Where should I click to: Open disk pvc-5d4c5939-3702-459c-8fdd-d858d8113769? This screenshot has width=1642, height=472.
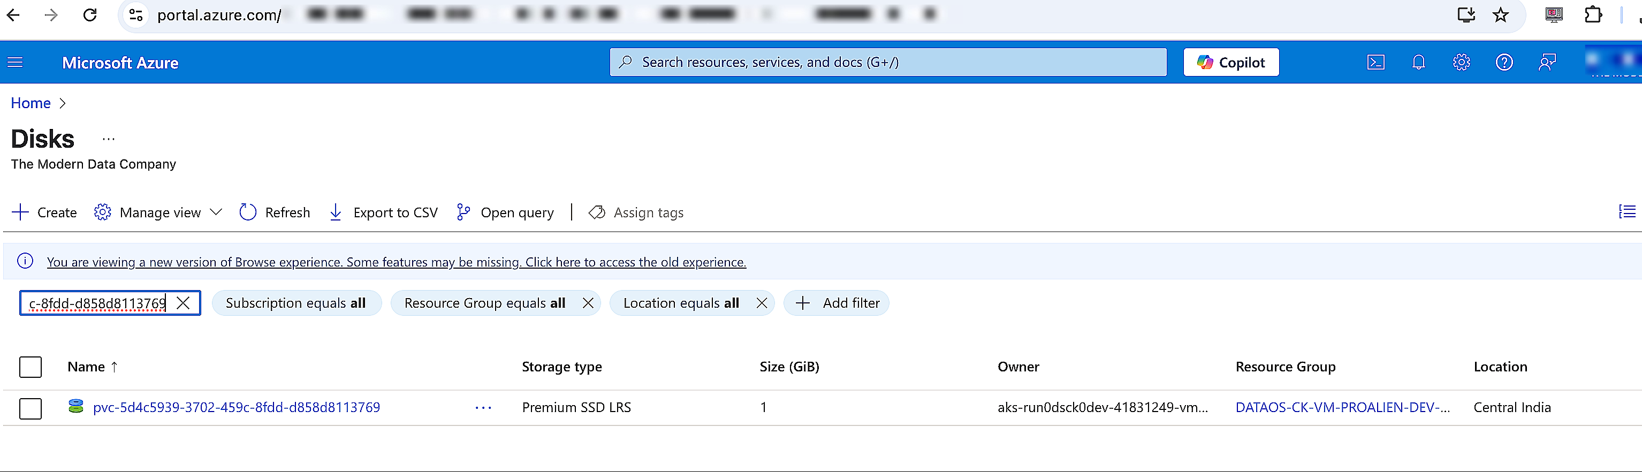click(x=237, y=408)
